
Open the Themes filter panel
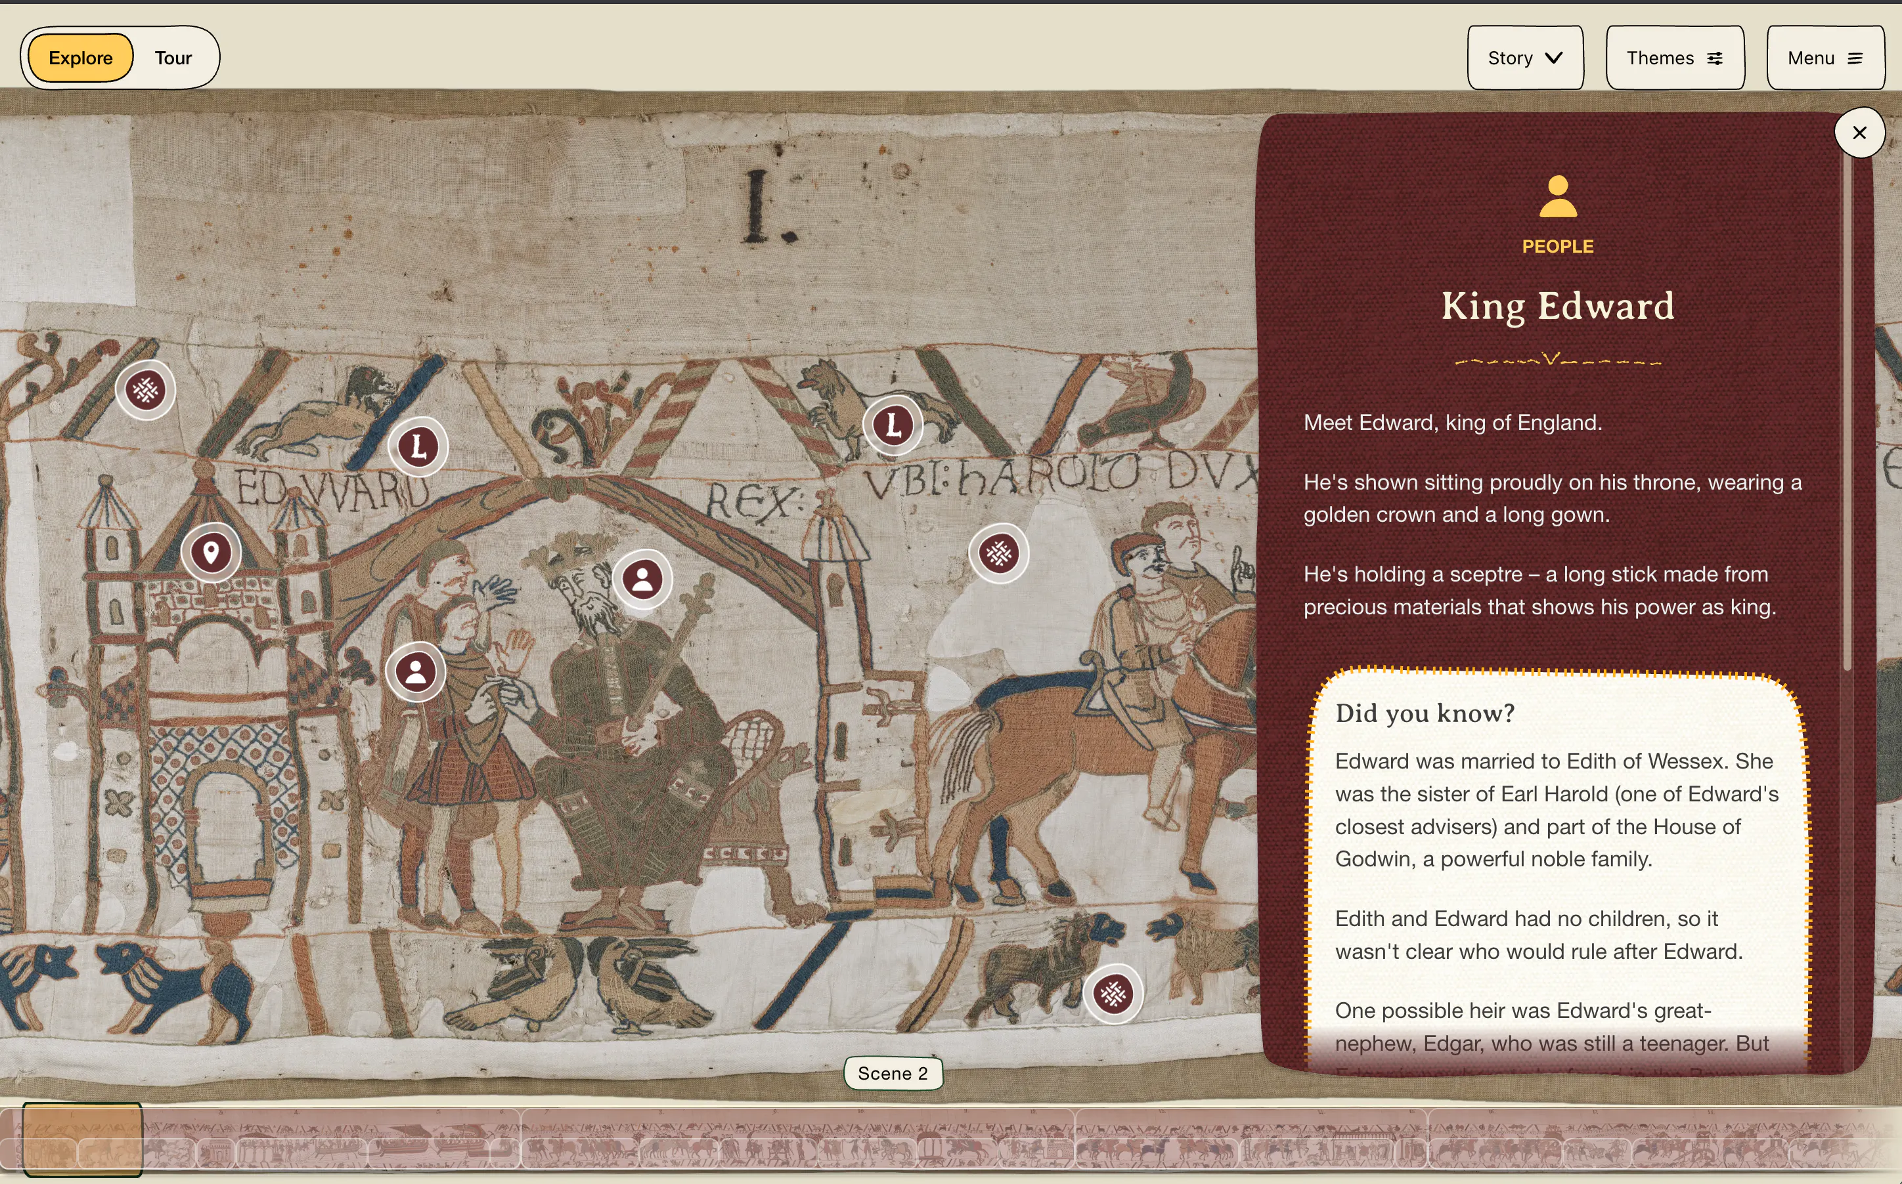point(1675,58)
